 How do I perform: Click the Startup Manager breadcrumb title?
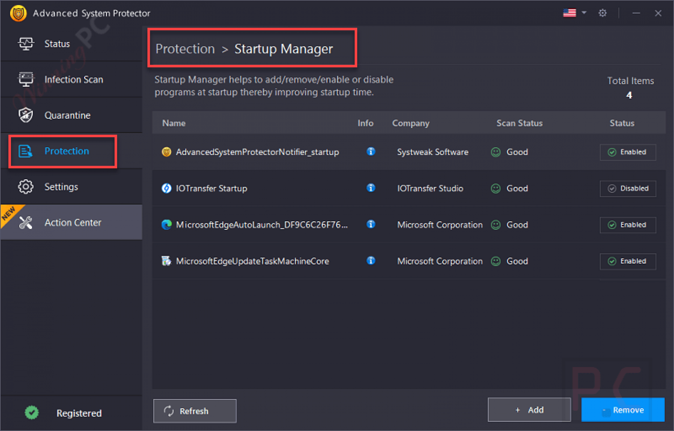283,49
